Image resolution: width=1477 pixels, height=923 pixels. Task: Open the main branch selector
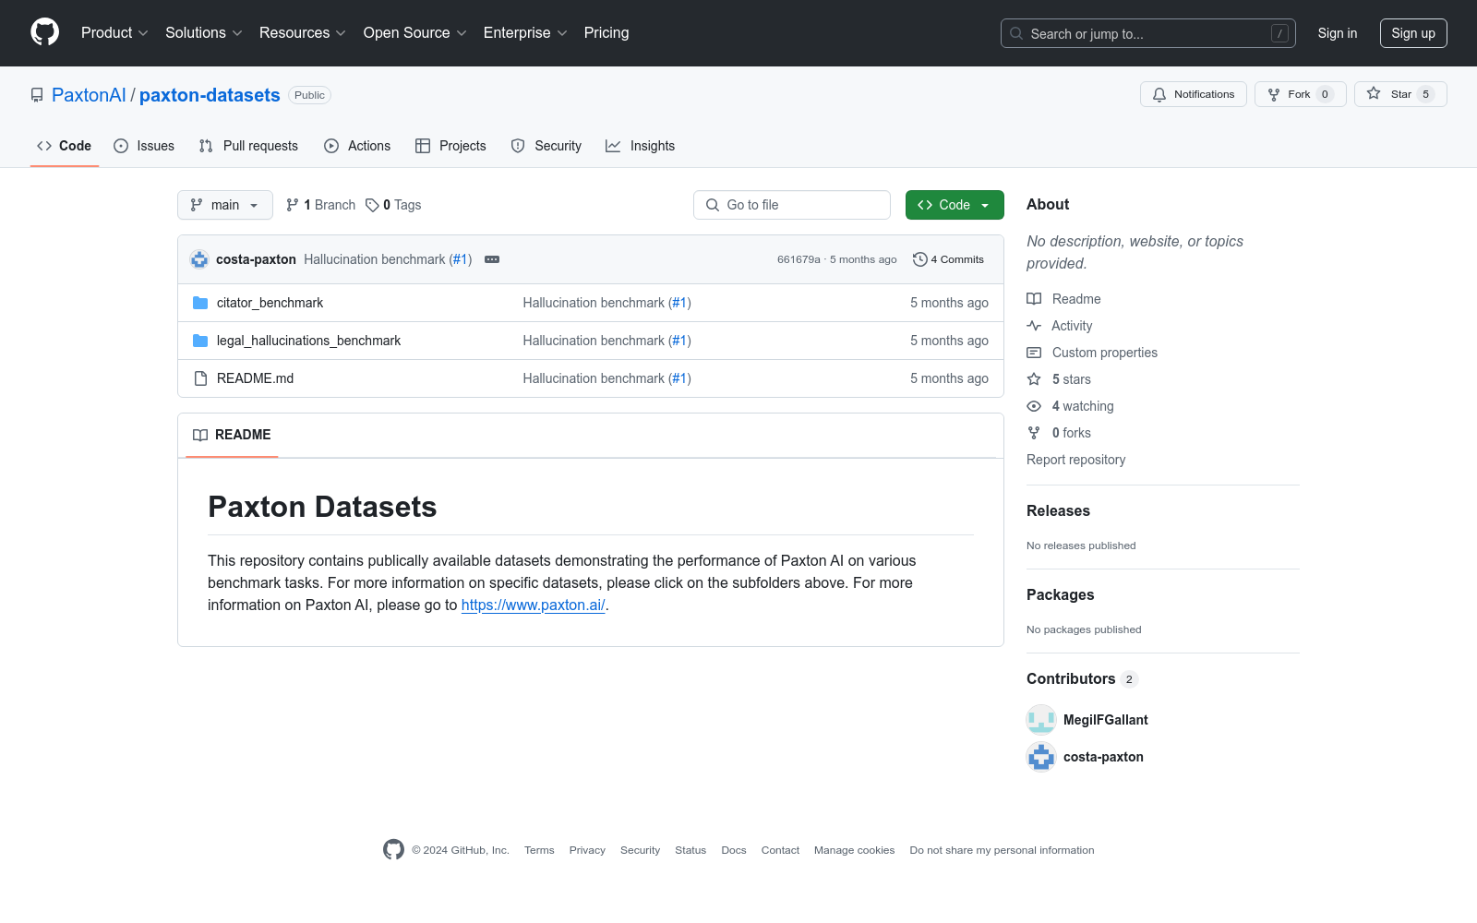225,205
